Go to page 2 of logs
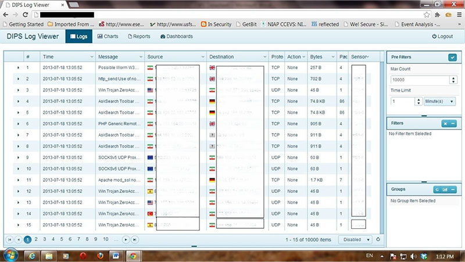Screen dimensions: 465x262 [36, 239]
